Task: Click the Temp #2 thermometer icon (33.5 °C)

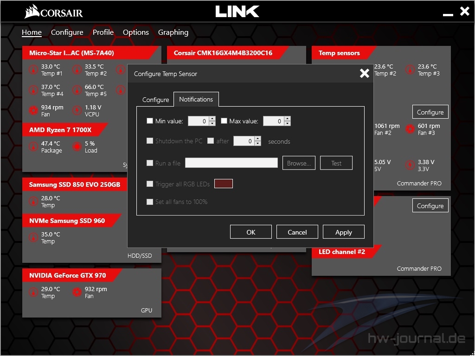Action: (77, 70)
